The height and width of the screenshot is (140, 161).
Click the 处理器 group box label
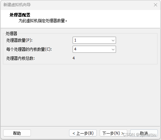tap(11, 33)
